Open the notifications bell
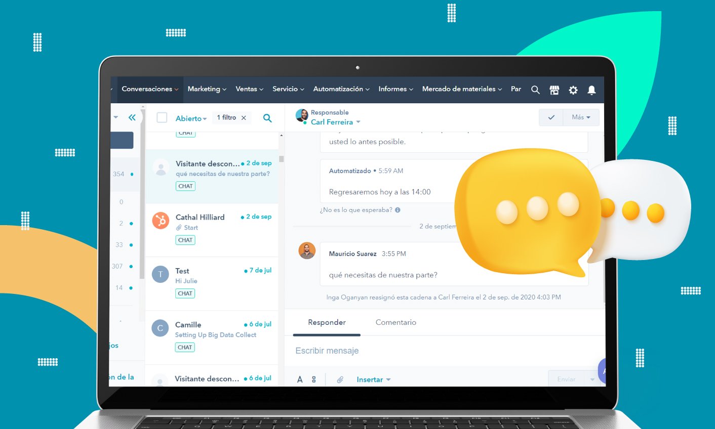Image resolution: width=715 pixels, height=429 pixels. [591, 90]
